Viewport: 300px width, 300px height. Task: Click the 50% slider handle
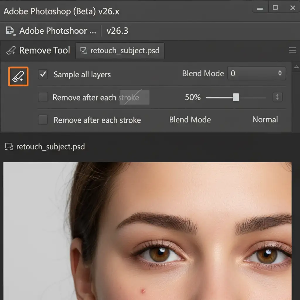point(236,97)
